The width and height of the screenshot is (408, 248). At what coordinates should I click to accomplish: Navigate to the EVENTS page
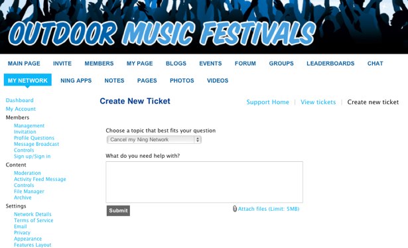[x=210, y=64]
